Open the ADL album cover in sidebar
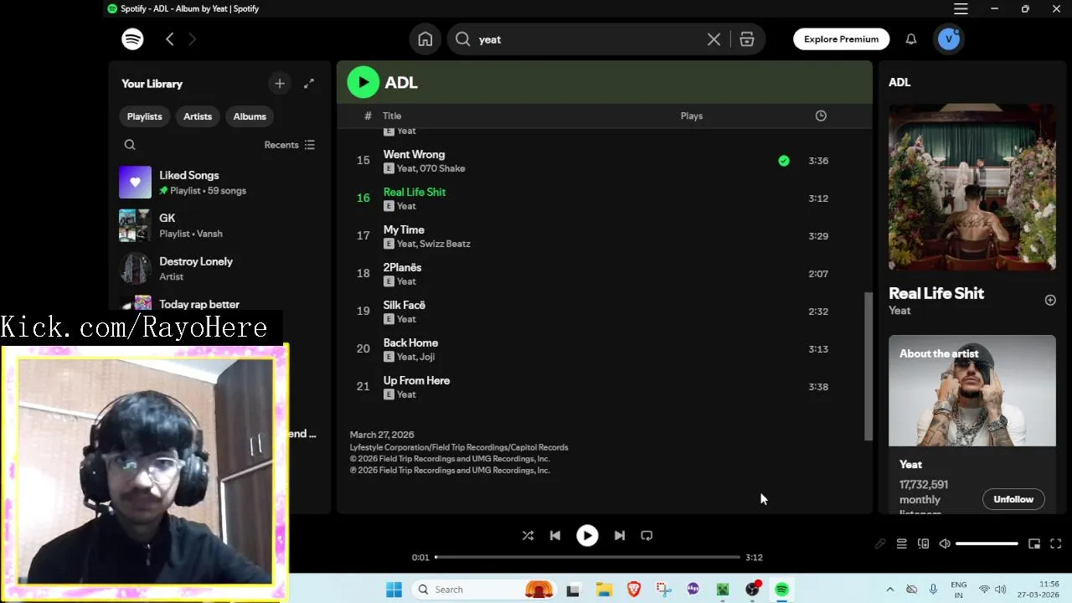The image size is (1072, 603). [971, 187]
